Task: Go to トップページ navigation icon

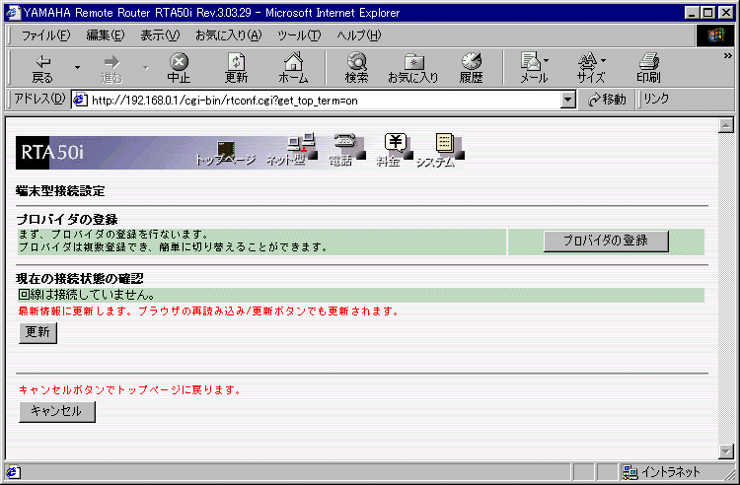Action: pos(226,154)
